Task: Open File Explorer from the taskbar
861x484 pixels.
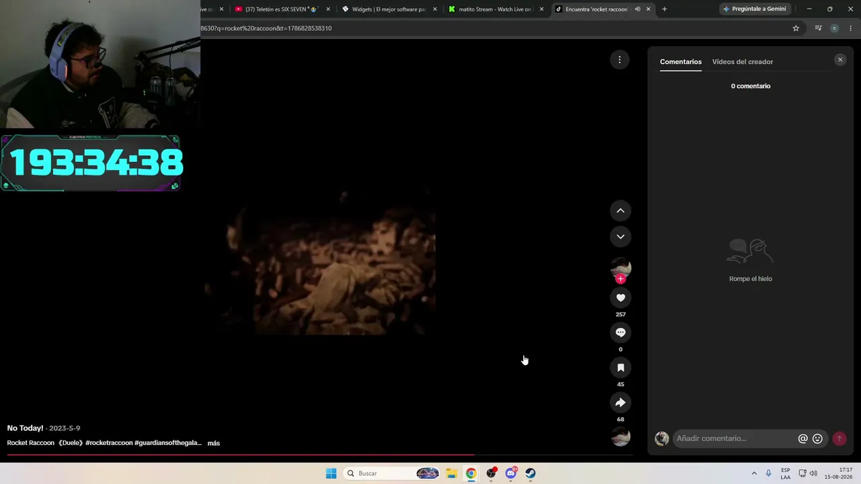Action: (451, 473)
